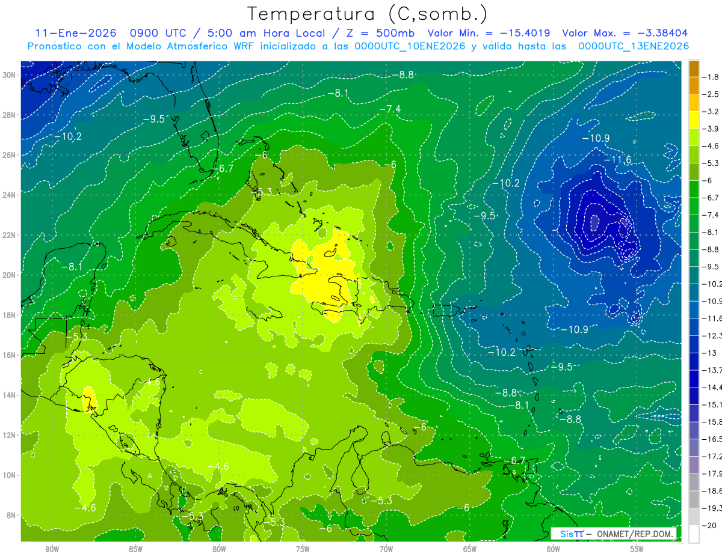Image resolution: width=722 pixels, height=557 pixels.
Task: Click the -3.2 colorbar scale label
Action: pyautogui.click(x=711, y=112)
